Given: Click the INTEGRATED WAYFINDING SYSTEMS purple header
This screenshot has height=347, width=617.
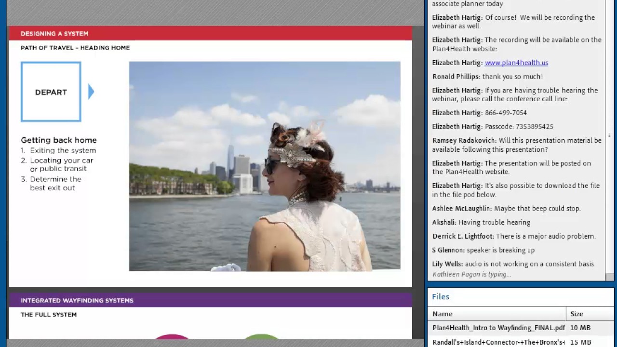Looking at the screenshot, I should tap(210, 300).
